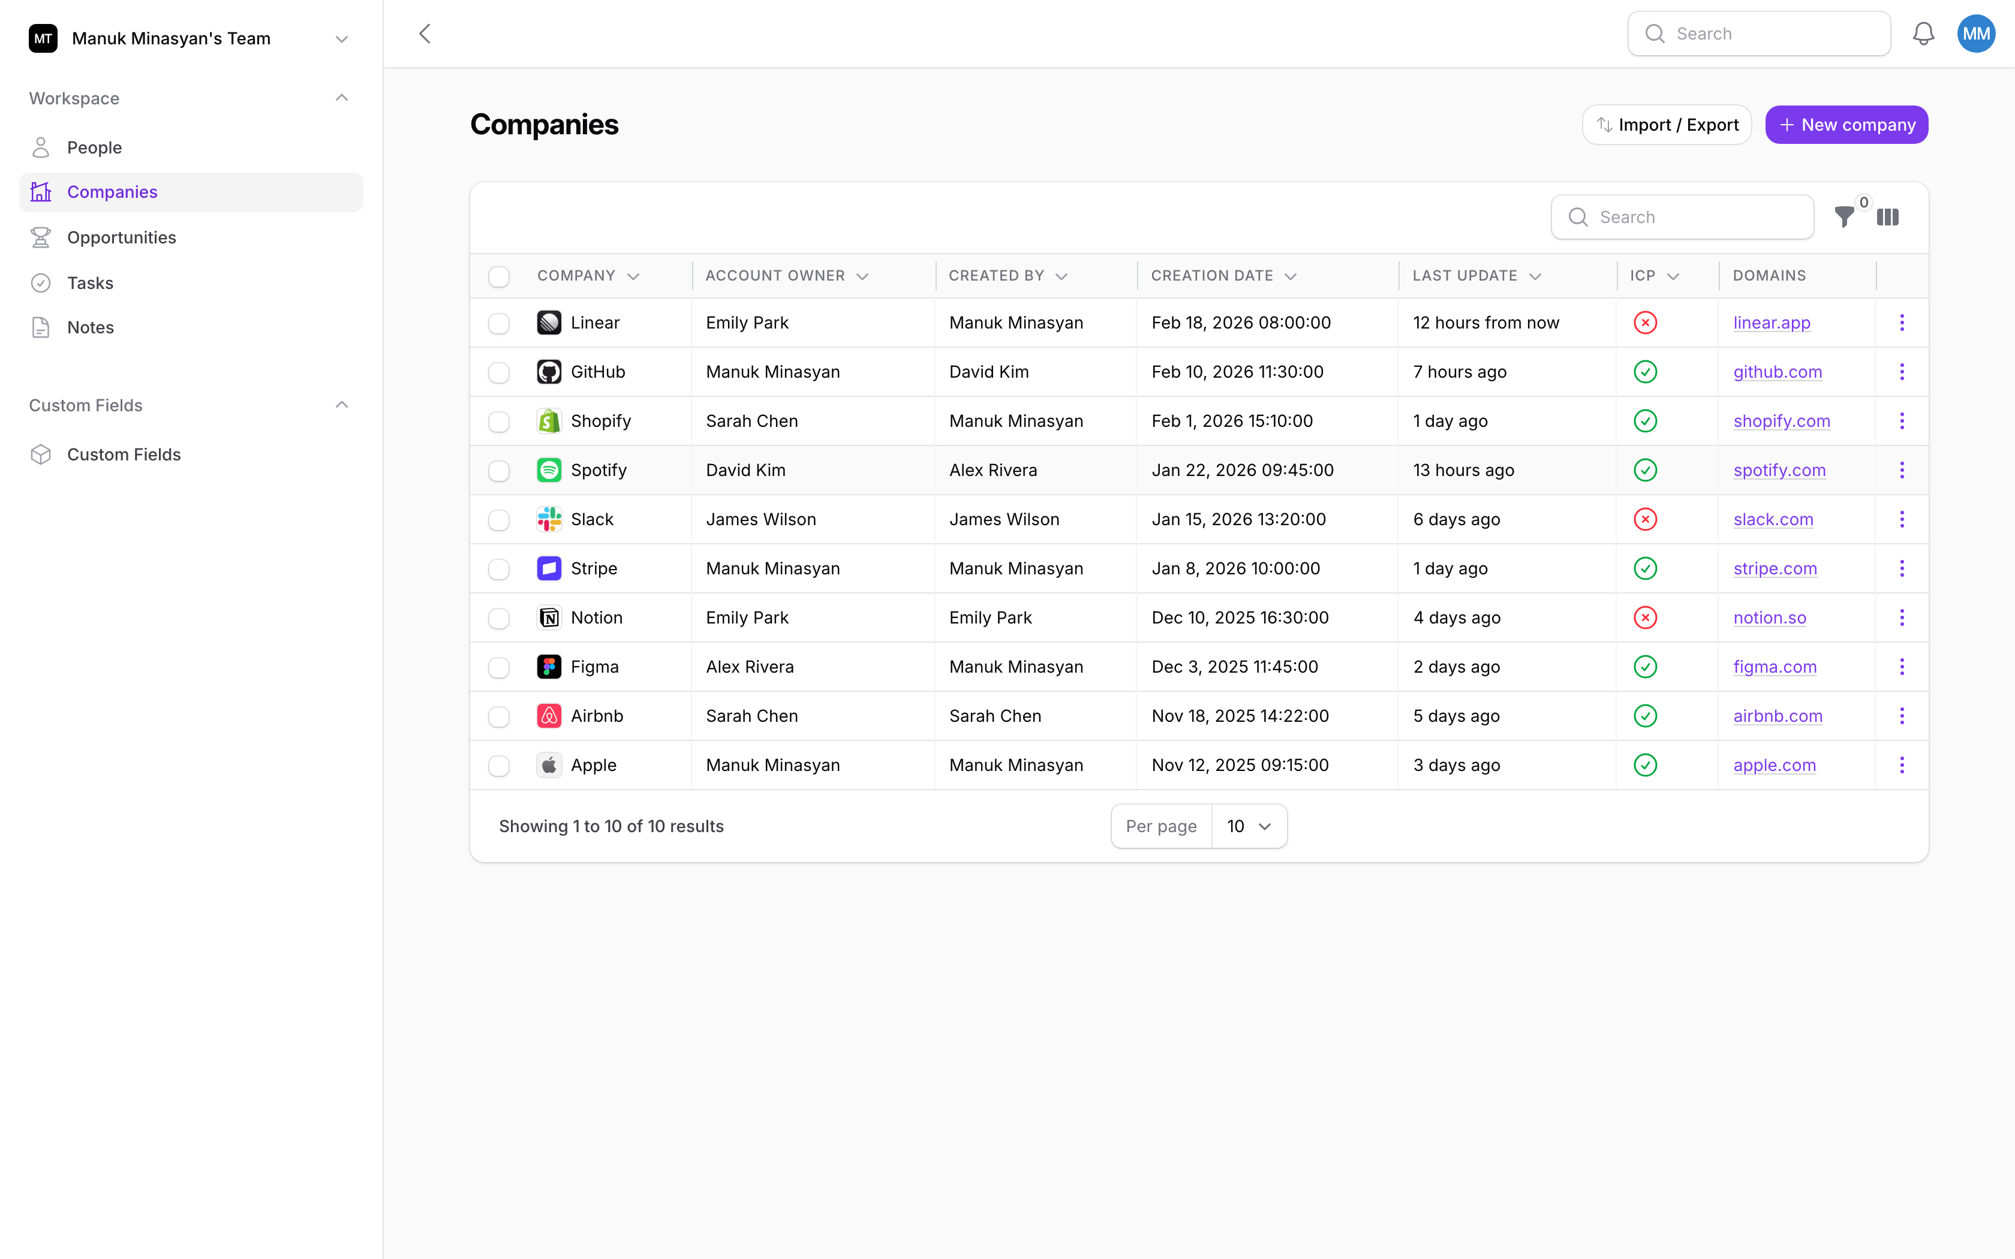
Task: Click the column settings icon next to filters
Action: coord(1888,216)
